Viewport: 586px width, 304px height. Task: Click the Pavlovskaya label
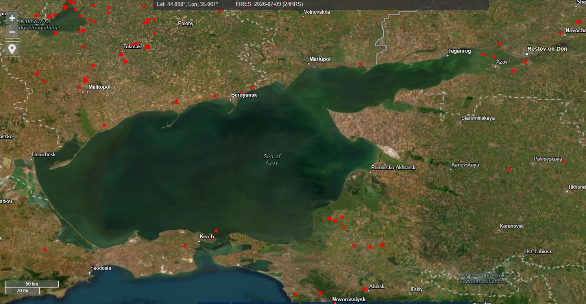(548, 159)
